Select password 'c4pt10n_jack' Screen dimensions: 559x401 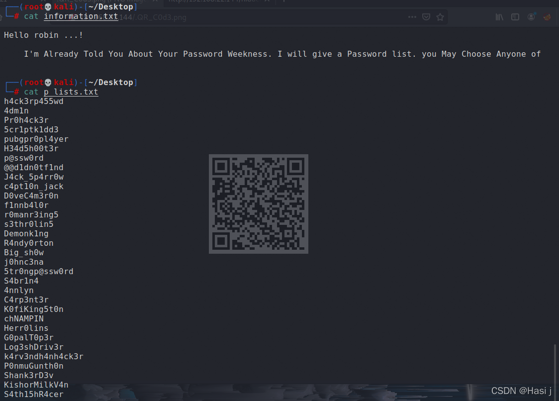[x=33, y=187]
